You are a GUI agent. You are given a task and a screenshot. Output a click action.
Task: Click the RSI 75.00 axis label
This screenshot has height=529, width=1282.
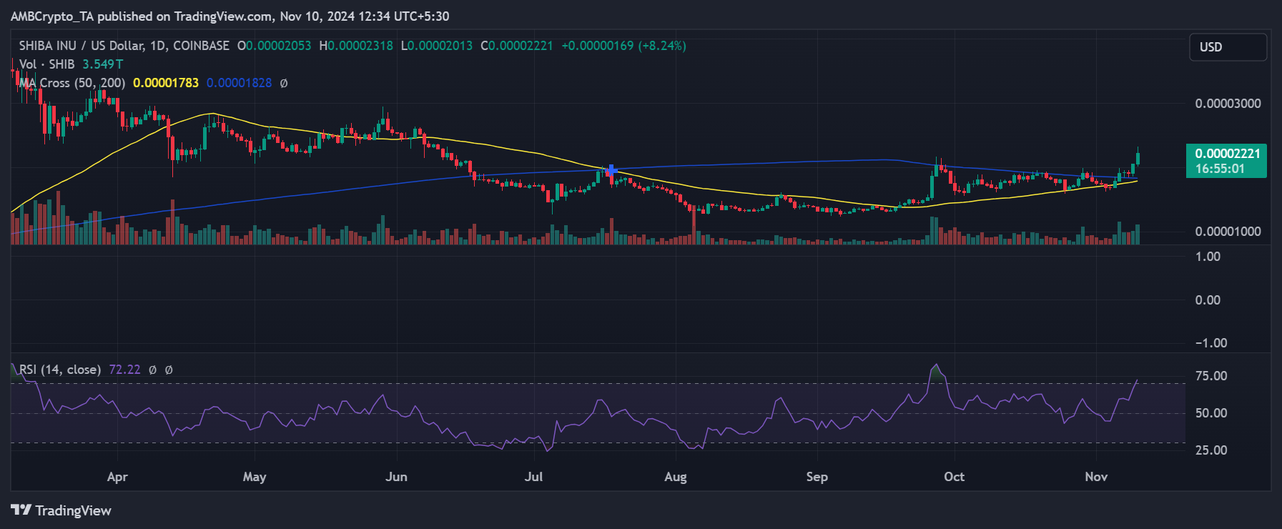[x=1211, y=376]
